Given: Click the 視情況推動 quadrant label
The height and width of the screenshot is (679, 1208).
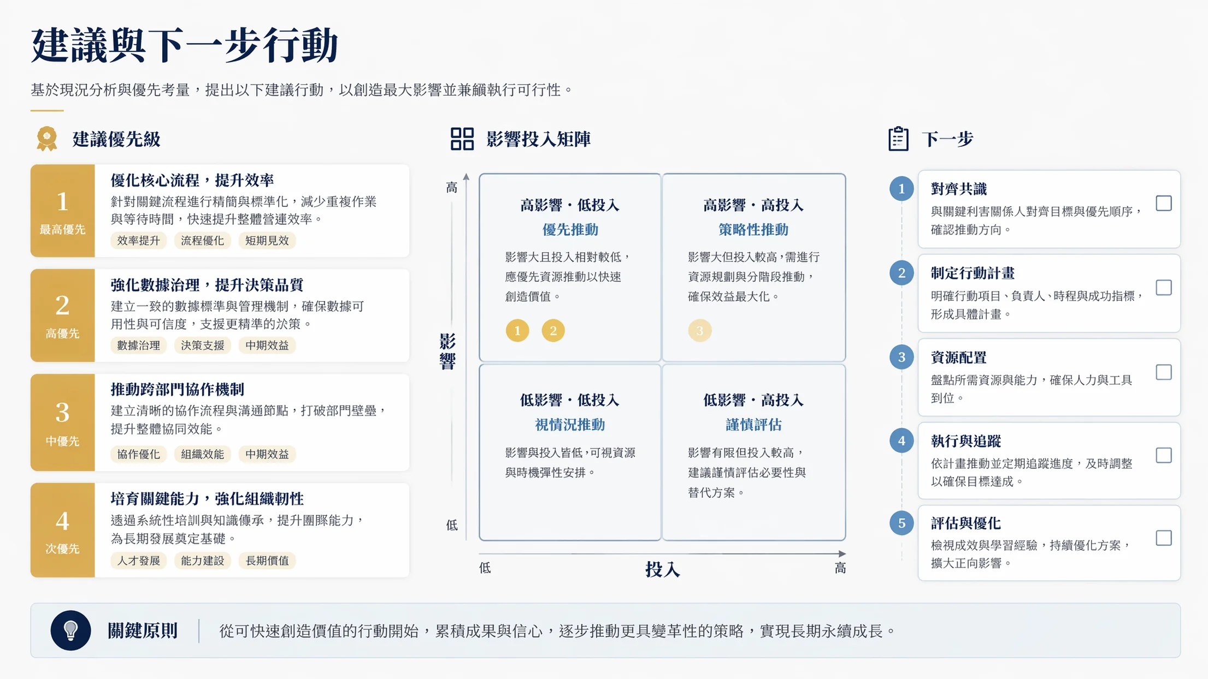Looking at the screenshot, I should 570,425.
